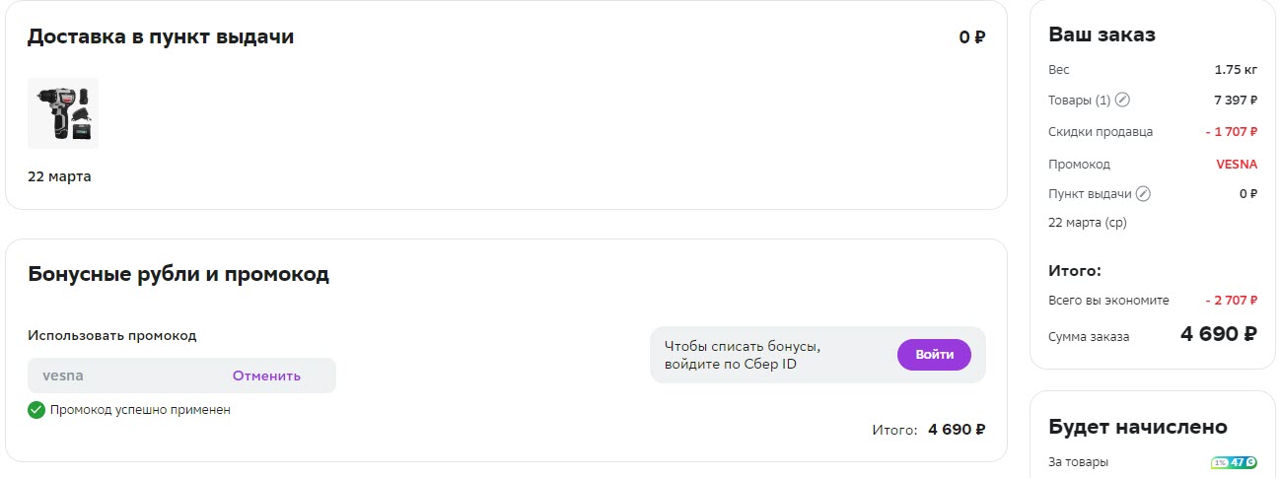
Task: Click the 22 марта date under the product
Action: (x=59, y=177)
